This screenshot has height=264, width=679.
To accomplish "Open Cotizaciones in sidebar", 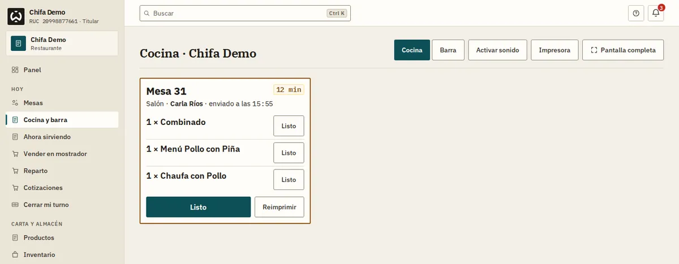I will pyautogui.click(x=62, y=188).
